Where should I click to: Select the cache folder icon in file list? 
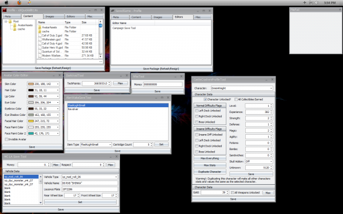pyautogui.click(x=39, y=31)
